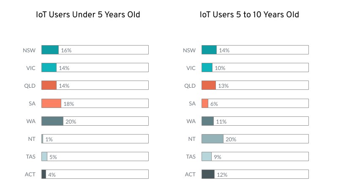Select the QLD 14% orange bar
This screenshot has height=194, width=338.
tap(49, 85)
